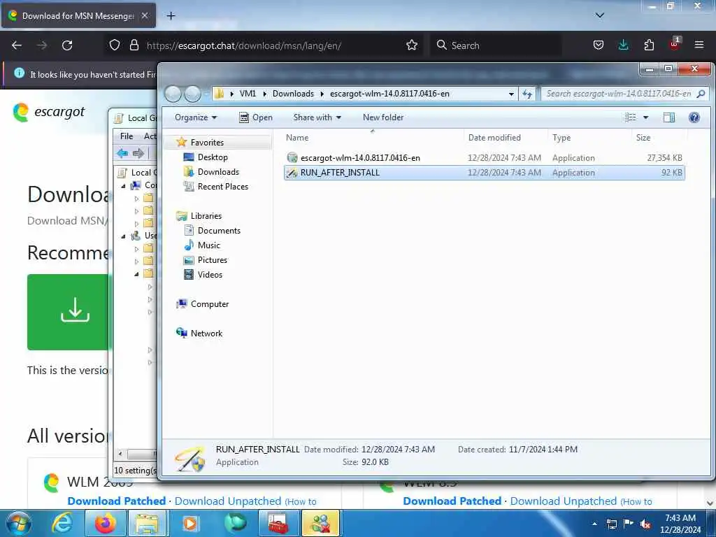Open Firefox hamburger application menu

pos(699,45)
